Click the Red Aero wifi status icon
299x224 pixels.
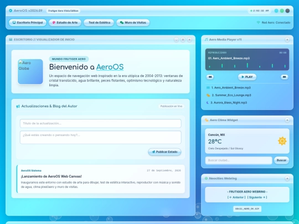[259, 23]
